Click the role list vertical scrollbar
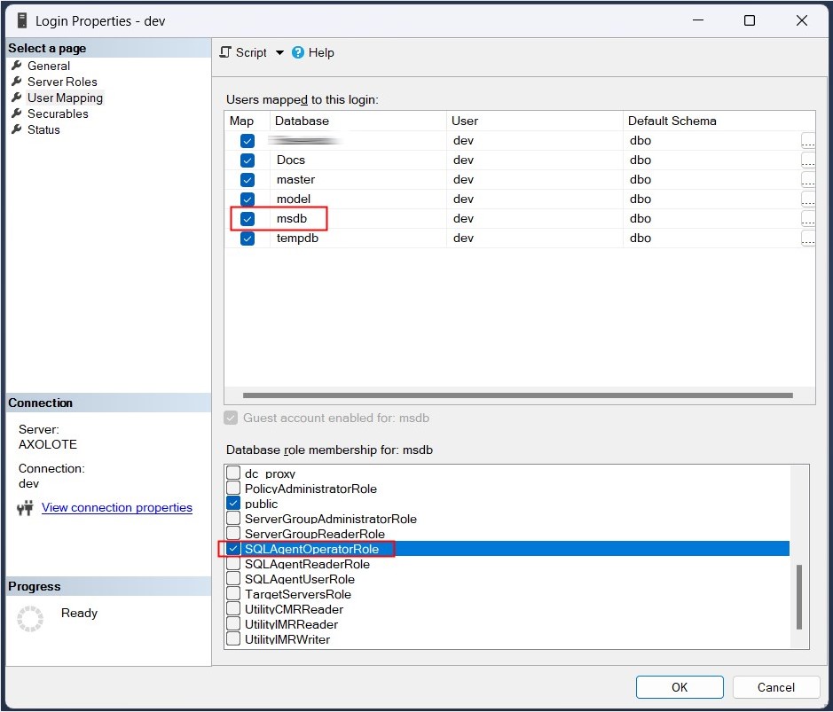This screenshot has height=712, width=833. [799, 597]
